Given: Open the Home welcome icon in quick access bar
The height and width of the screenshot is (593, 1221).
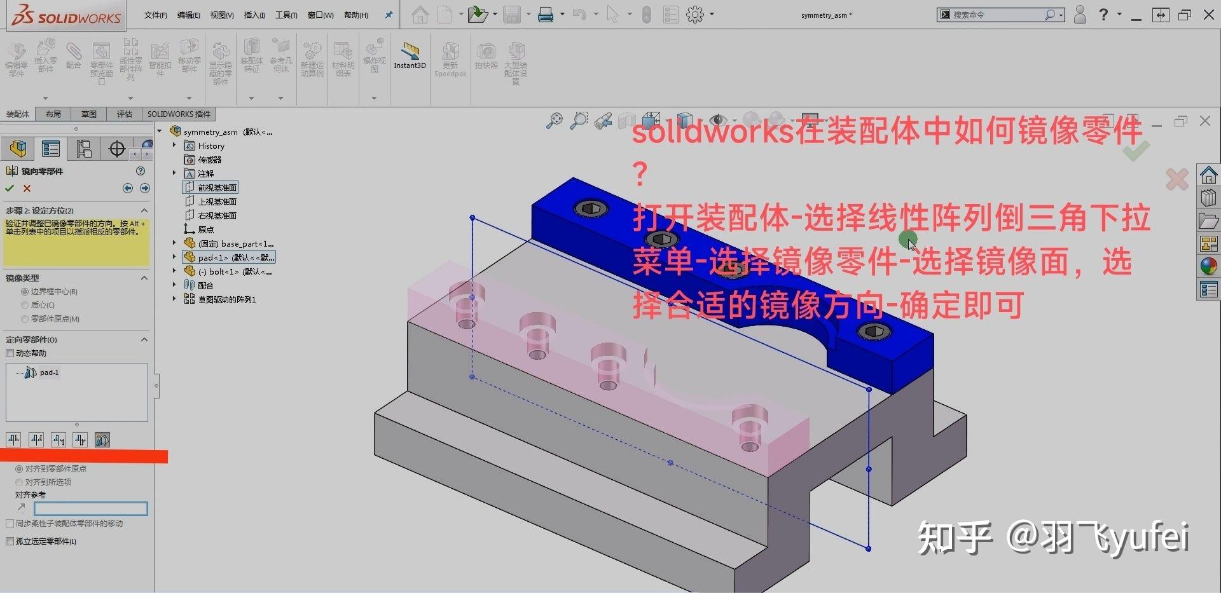Looking at the screenshot, I should (x=420, y=14).
